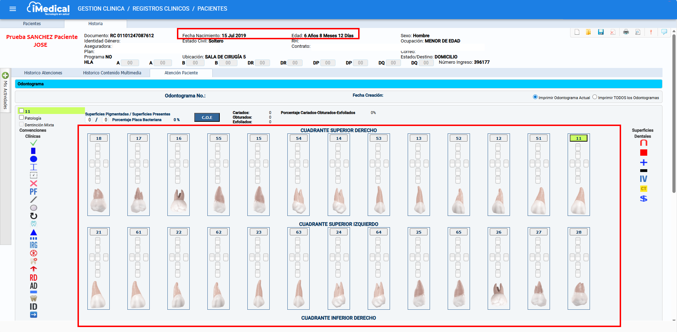This screenshot has height=332, width=677.
Task: Expand the Mis Actividades side panel
Action: [5, 95]
